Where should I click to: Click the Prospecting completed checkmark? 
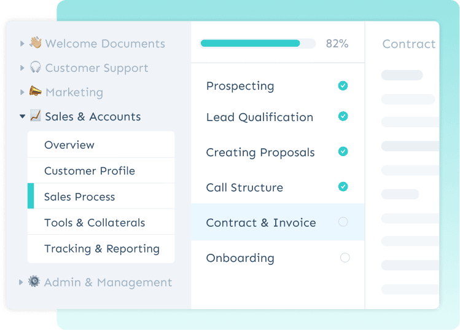pyautogui.click(x=343, y=86)
